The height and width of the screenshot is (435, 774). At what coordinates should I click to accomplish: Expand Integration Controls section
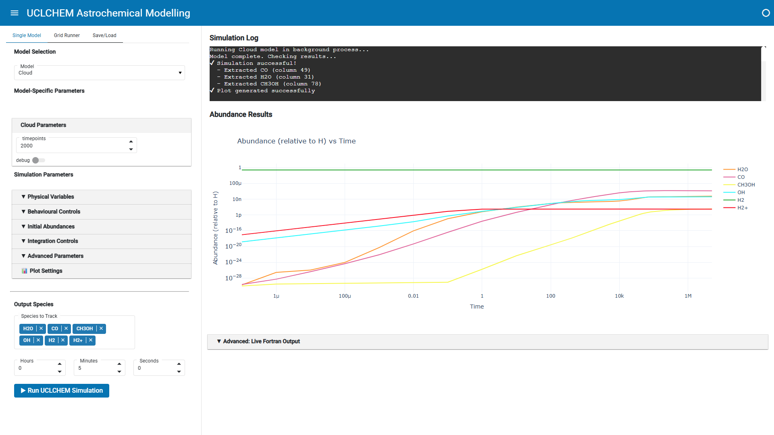tap(102, 241)
